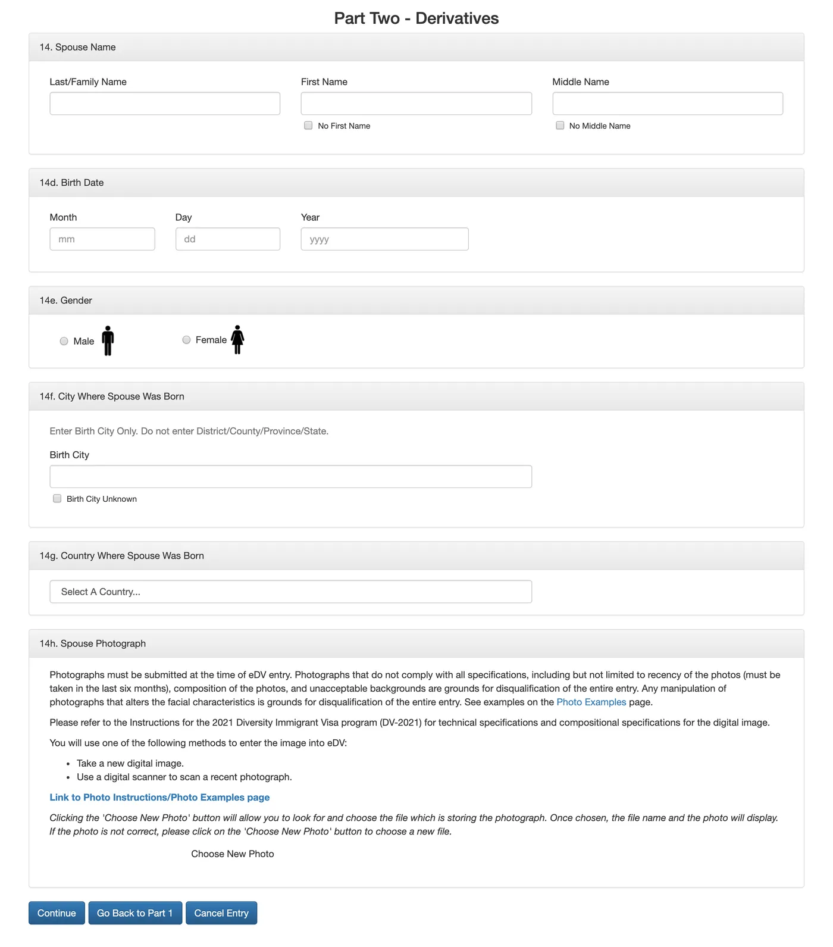The image size is (833, 947).
Task: Click the Last/Family Name field
Action: point(165,104)
